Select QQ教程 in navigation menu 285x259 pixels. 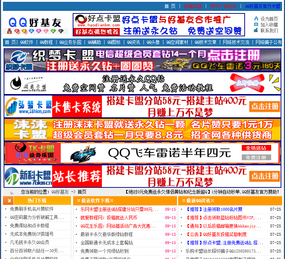pyautogui.click(x=47, y=42)
